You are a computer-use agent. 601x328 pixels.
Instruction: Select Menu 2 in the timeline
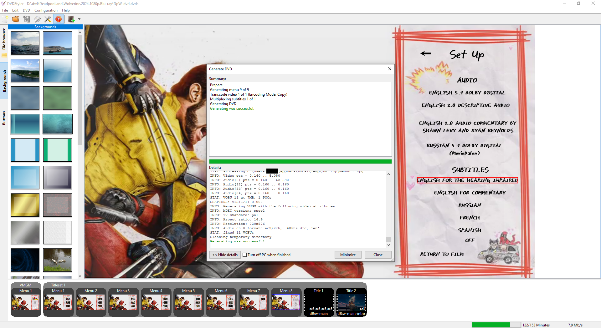tap(91, 302)
